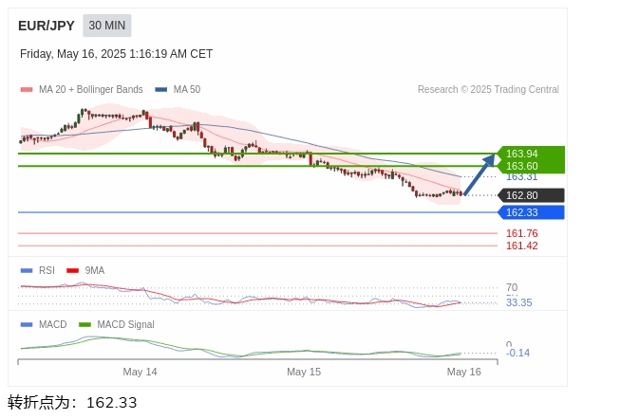Click the Research © 2025 Trading Central credit
Screen dimensions: 639x419
(488, 89)
